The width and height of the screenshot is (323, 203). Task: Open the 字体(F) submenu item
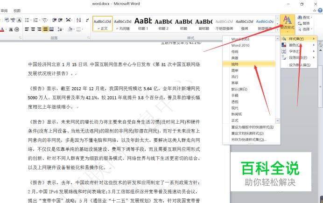[299, 51]
